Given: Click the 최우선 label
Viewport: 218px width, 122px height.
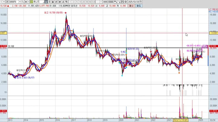Looking at the screenshot, I should pos(74,6).
